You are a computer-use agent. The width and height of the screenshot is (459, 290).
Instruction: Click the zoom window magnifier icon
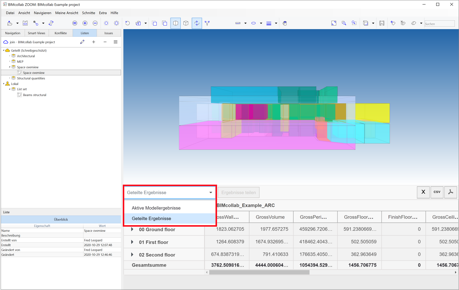[354, 23]
